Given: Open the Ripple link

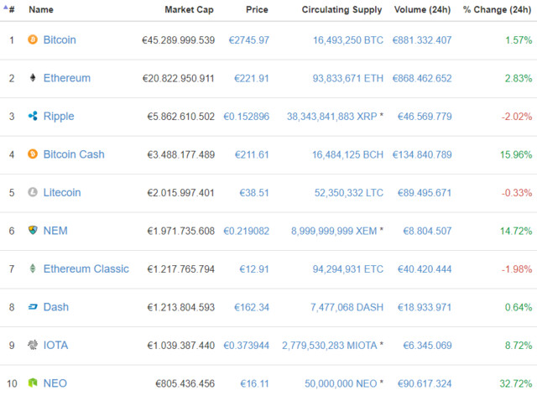Looking at the screenshot, I should point(59,117).
